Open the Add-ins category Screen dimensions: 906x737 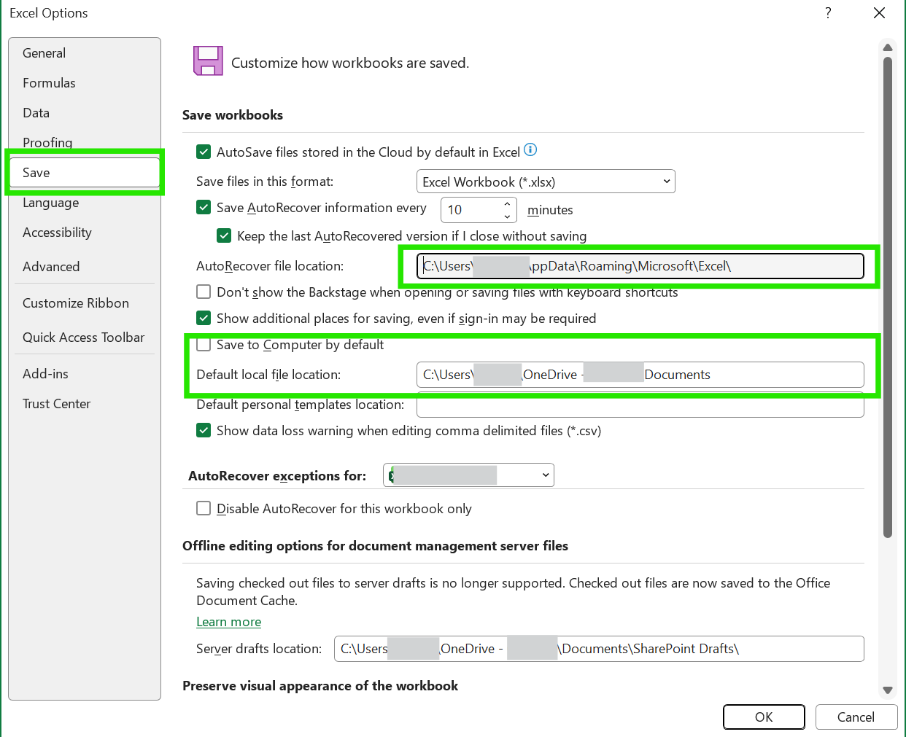tap(85, 374)
